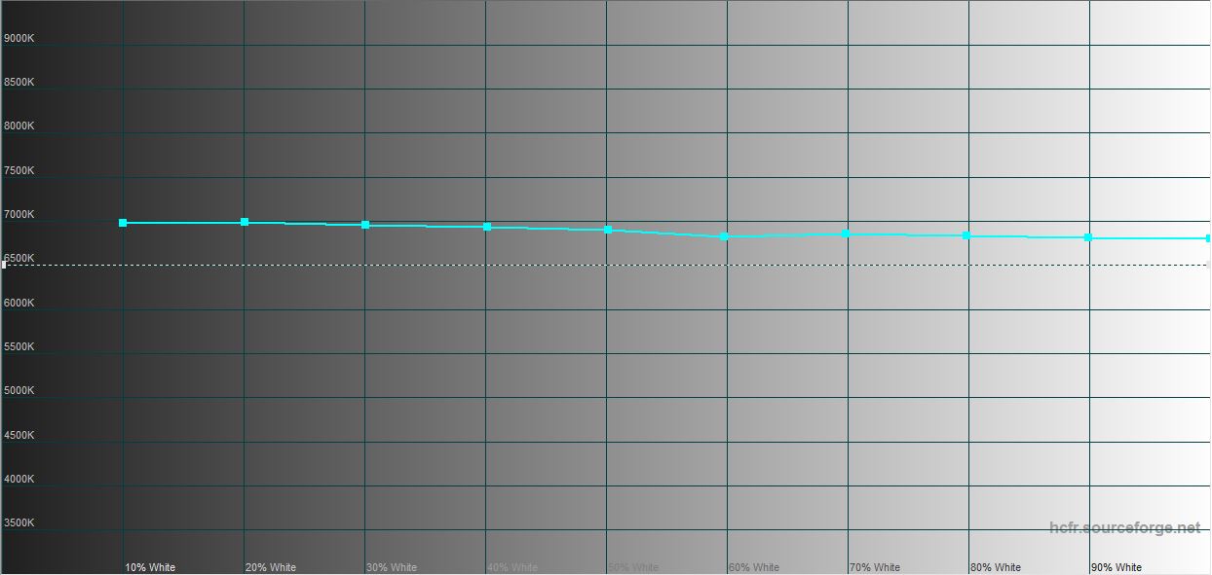Click the 3500K axis label

click(x=19, y=522)
